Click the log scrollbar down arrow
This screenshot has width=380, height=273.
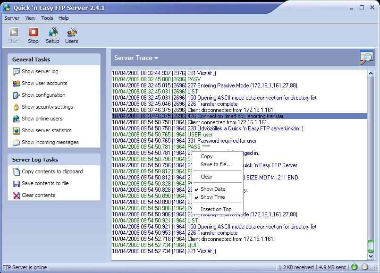click(371, 256)
